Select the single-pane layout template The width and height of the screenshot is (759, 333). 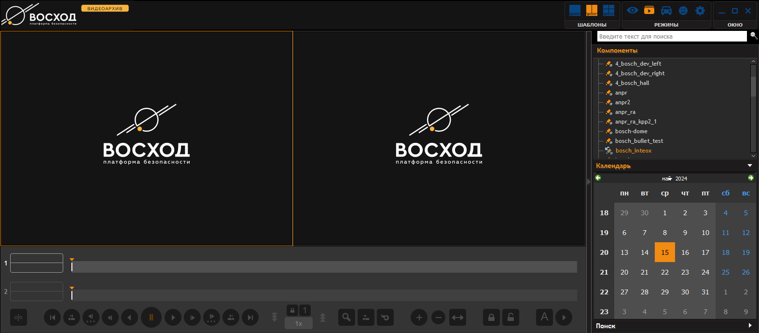pyautogui.click(x=575, y=10)
